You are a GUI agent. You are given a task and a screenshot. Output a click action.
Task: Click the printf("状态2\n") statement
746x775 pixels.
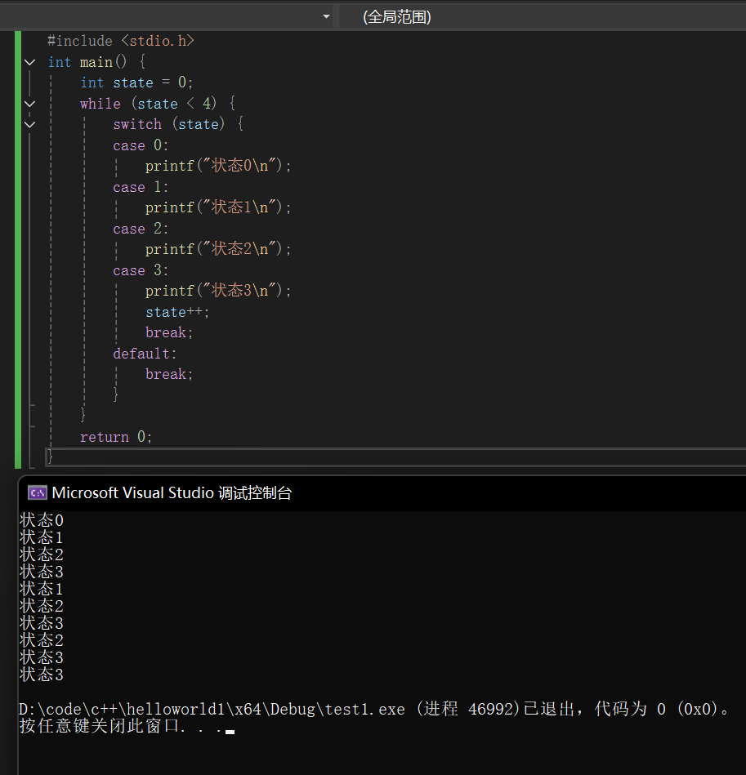tap(218, 249)
